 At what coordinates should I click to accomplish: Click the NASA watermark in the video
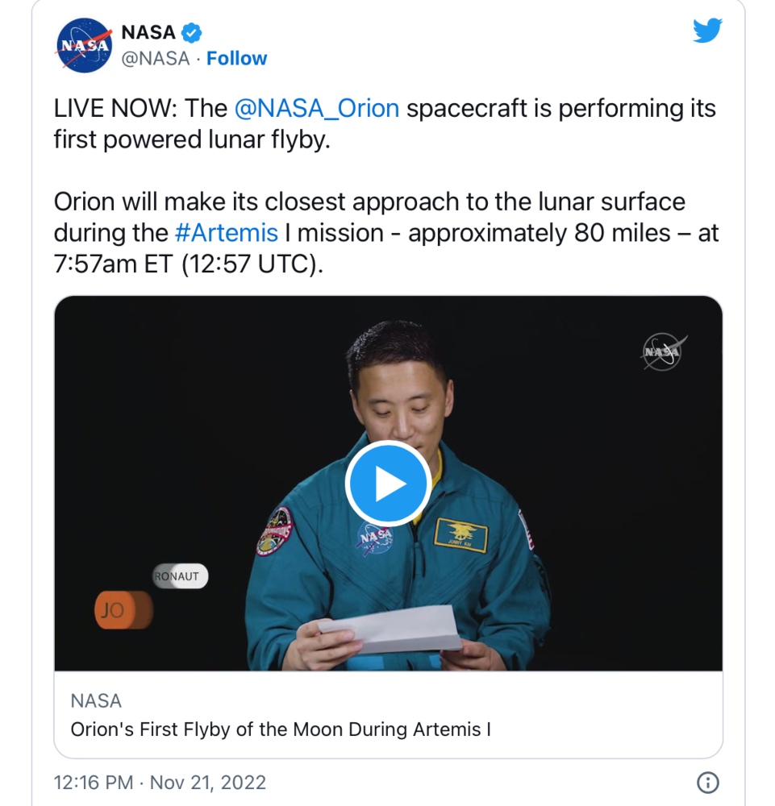coord(664,351)
